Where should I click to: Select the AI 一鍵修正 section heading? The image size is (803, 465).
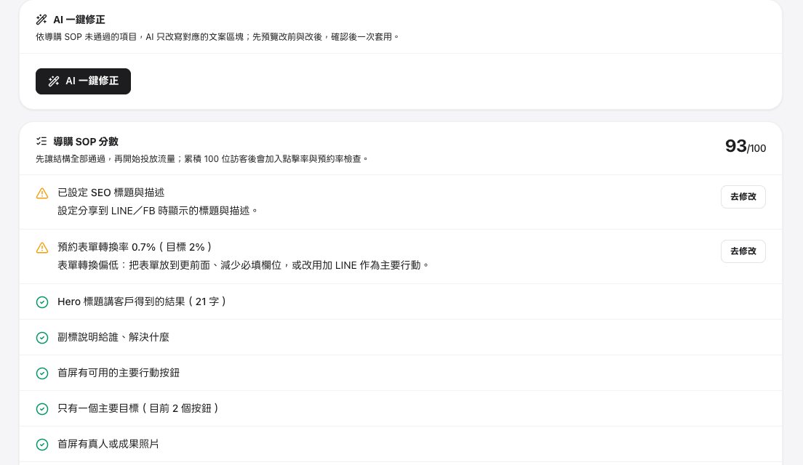(x=79, y=20)
